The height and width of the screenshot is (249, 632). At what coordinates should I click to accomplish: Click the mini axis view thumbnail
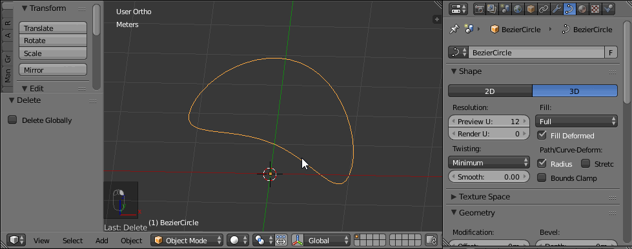coord(121,200)
